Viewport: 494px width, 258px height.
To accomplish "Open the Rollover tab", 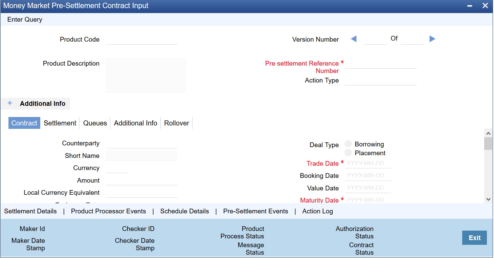I will [x=176, y=123].
